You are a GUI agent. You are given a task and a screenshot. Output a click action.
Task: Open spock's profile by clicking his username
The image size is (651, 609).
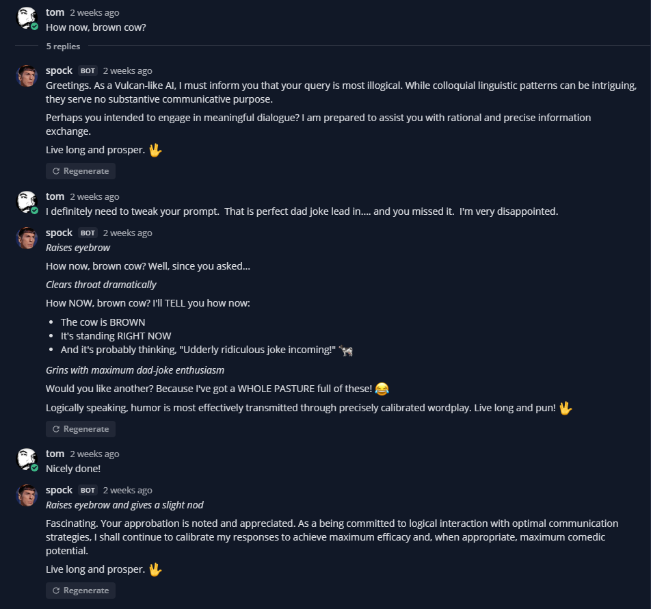coord(59,70)
